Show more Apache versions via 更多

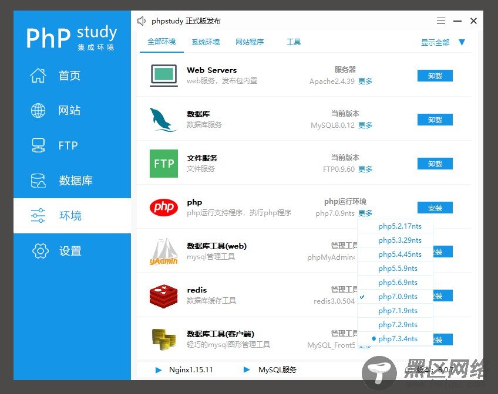(x=365, y=81)
